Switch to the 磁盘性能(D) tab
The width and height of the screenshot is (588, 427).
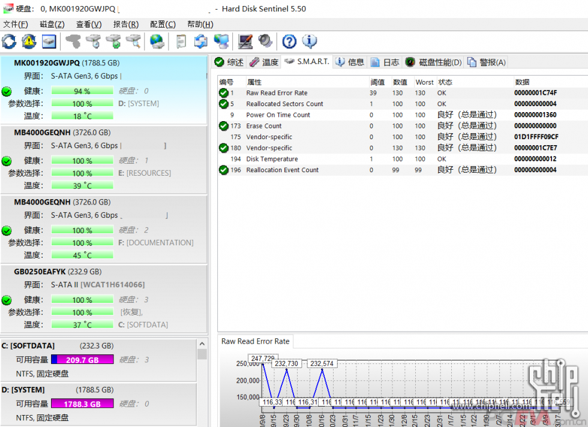click(x=434, y=62)
